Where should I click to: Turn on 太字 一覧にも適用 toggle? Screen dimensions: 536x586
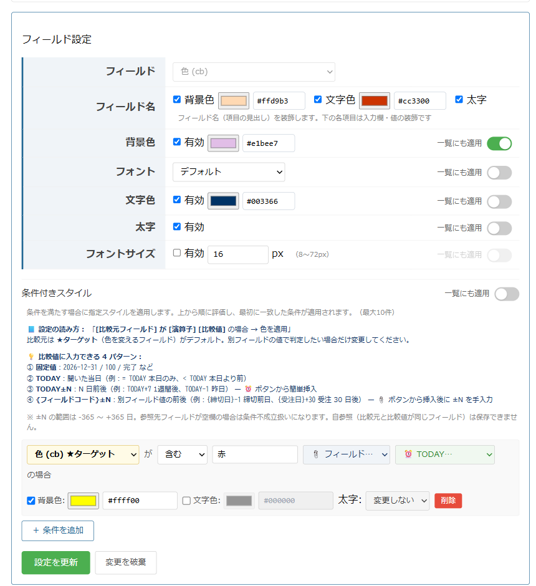tap(499, 228)
